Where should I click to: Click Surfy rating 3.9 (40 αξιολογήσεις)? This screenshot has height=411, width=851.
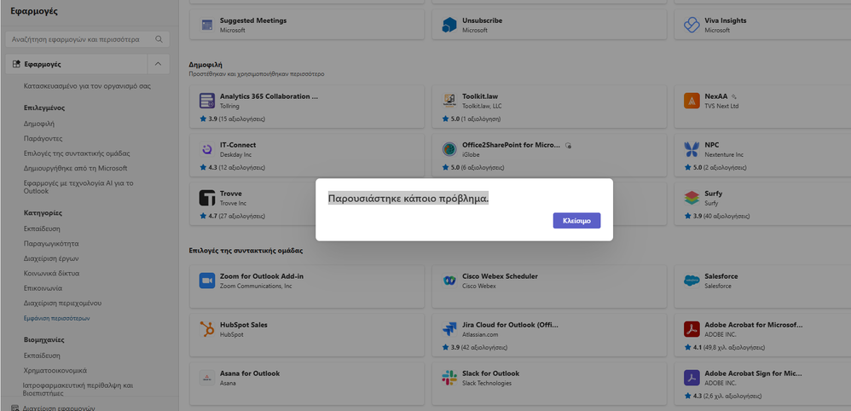[716, 216]
